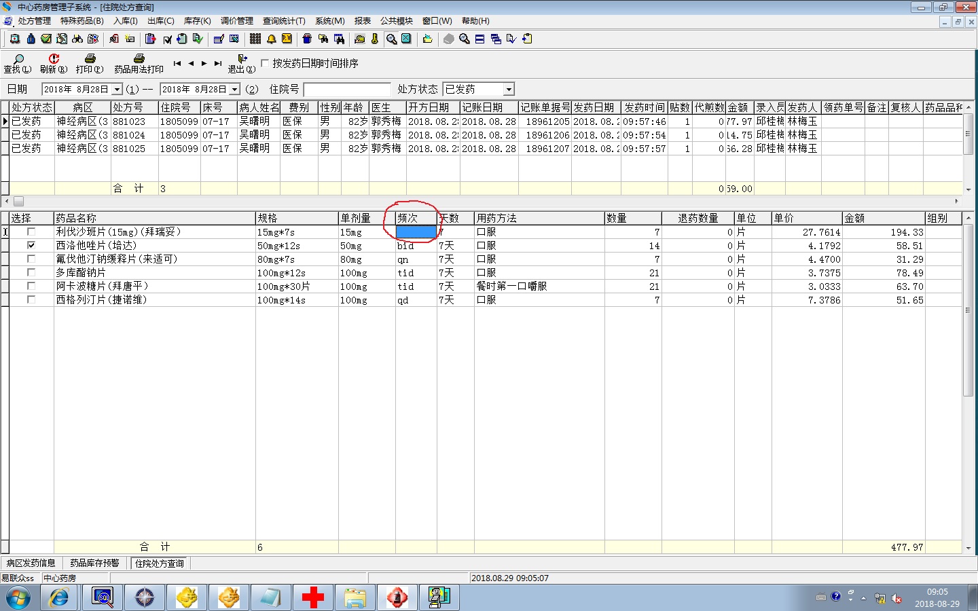The width and height of the screenshot is (978, 611).
Task: Expand the 处方状态 combo box
Action: 508,90
